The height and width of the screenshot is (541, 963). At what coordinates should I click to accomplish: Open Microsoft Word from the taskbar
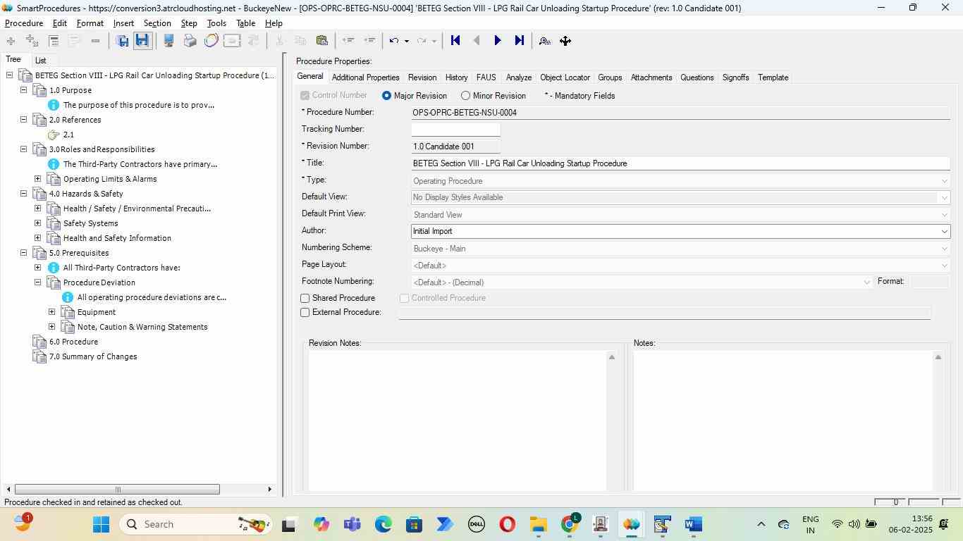tap(693, 524)
